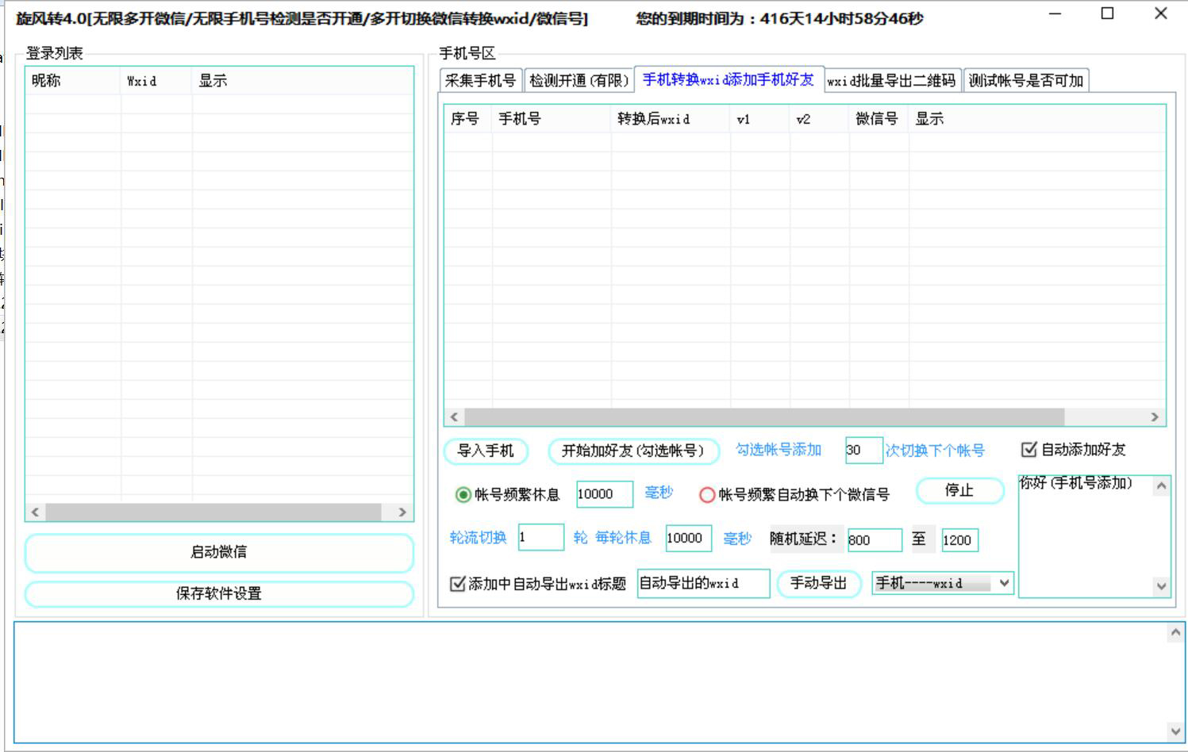The image size is (1188, 752).
Task: Open the 检测开通(有限) tab
Action: pyautogui.click(x=579, y=80)
